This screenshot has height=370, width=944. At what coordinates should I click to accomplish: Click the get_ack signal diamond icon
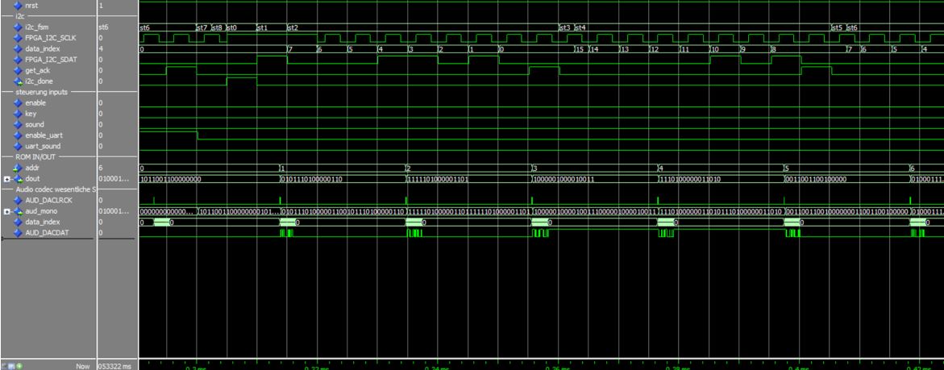tap(18, 70)
